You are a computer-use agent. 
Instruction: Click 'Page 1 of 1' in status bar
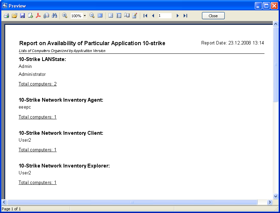click(11, 209)
